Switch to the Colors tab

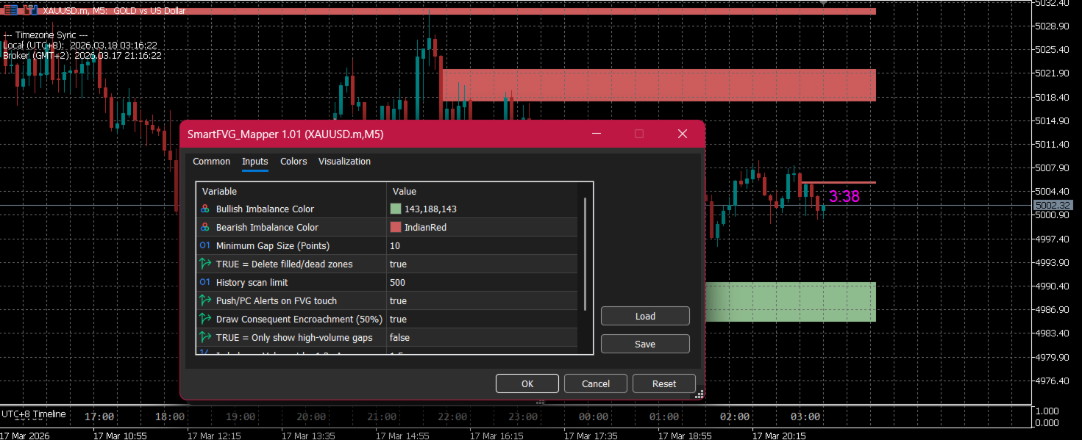(293, 162)
